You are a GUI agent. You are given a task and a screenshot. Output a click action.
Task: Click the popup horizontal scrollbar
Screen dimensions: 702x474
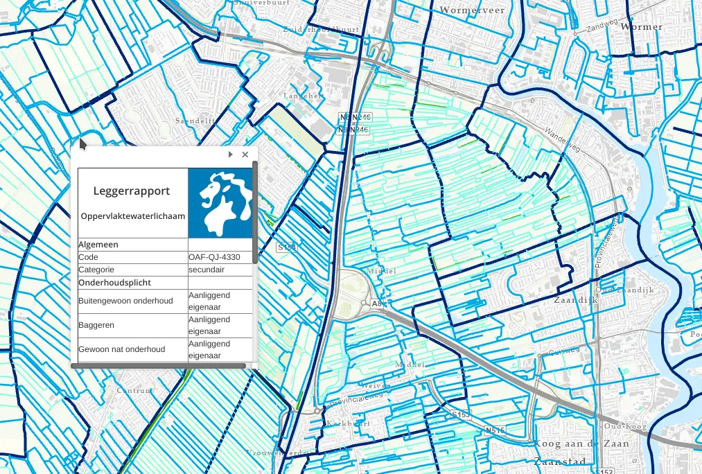159,365
